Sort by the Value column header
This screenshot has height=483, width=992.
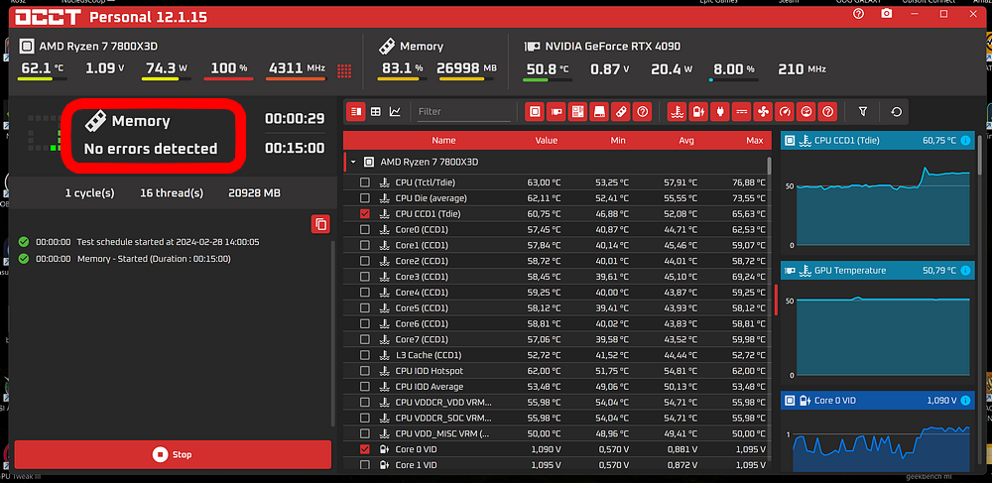546,141
